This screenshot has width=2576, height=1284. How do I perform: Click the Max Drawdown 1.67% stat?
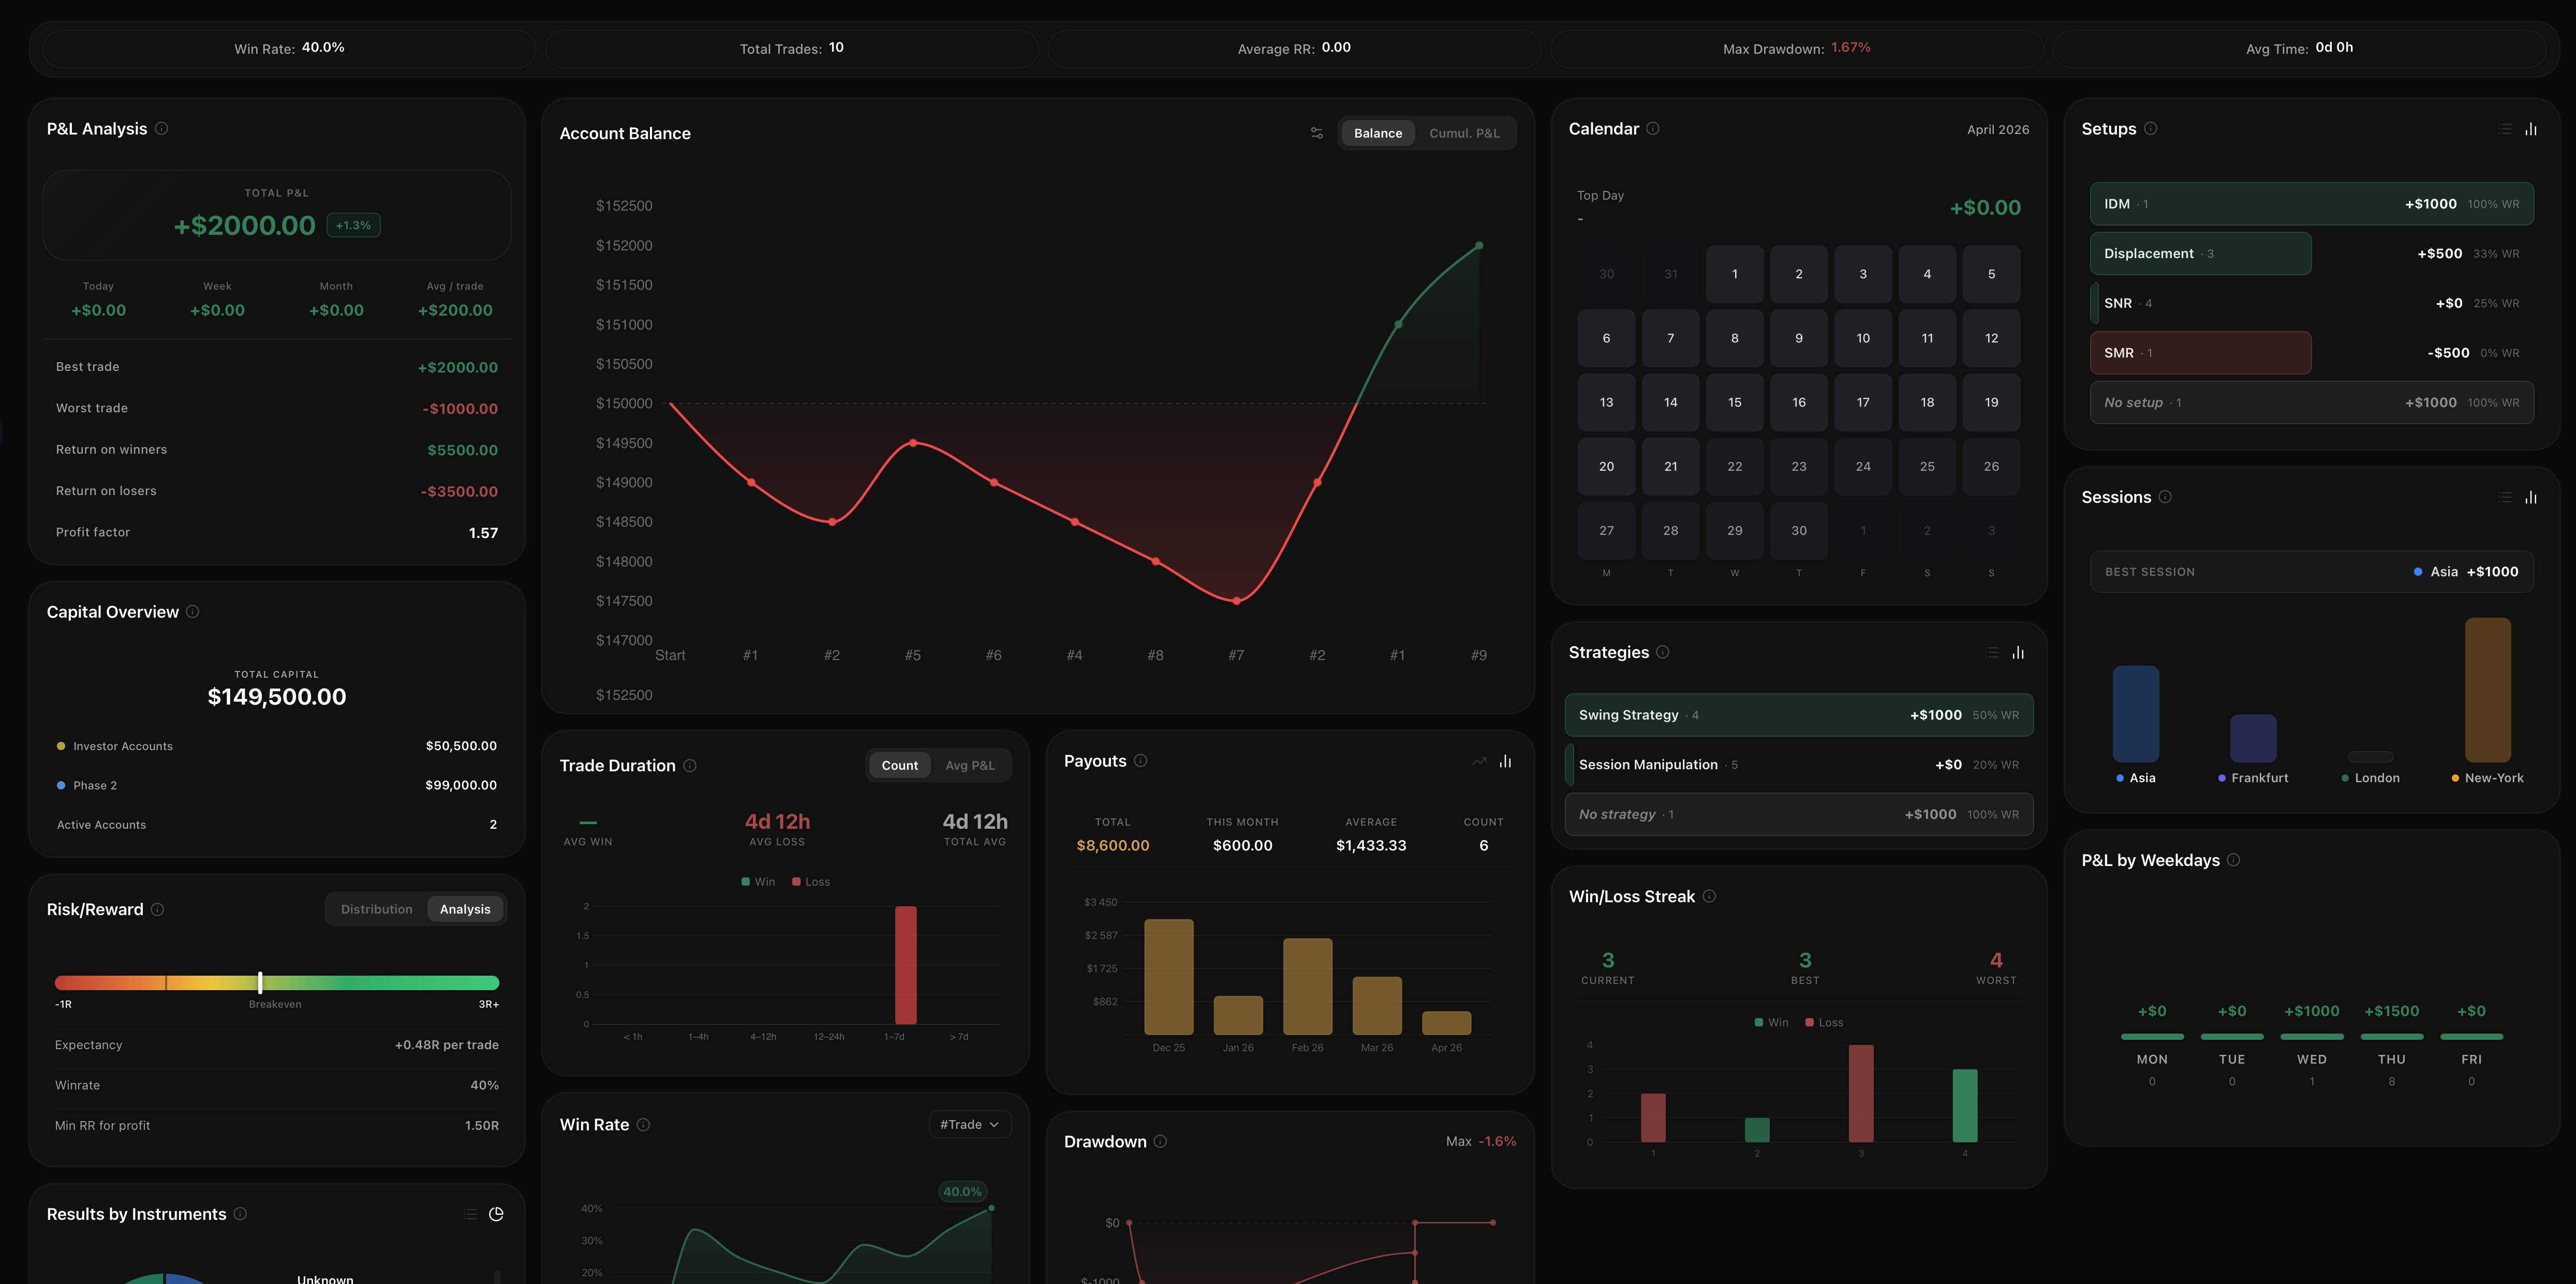pyautogui.click(x=1796, y=48)
